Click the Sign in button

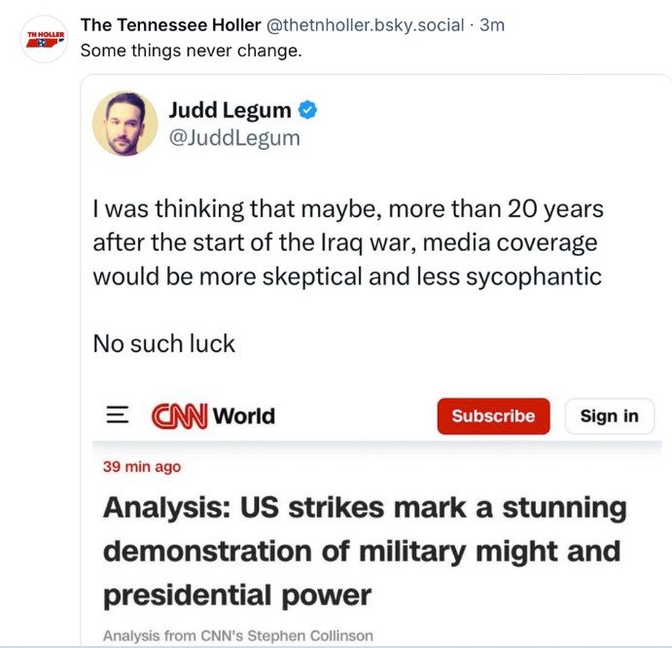pyautogui.click(x=609, y=415)
